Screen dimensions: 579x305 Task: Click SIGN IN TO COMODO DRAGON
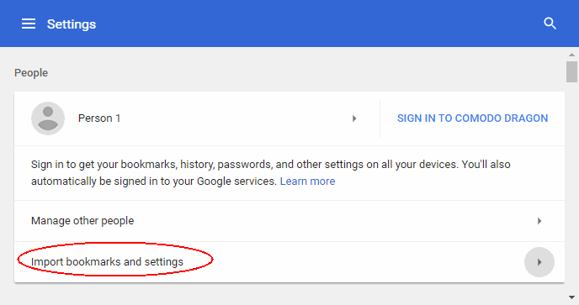(472, 118)
